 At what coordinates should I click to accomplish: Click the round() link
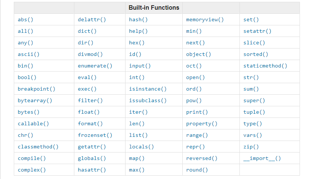pyautogui.click(x=197, y=170)
